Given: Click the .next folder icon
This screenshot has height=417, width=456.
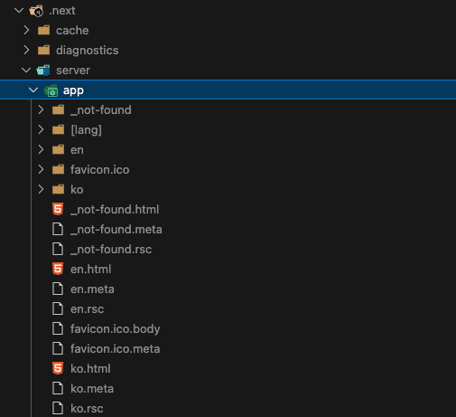Looking at the screenshot, I should [x=36, y=11].
